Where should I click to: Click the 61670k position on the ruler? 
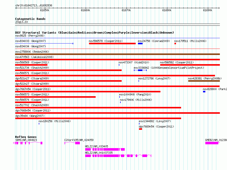(x=126, y=10)
